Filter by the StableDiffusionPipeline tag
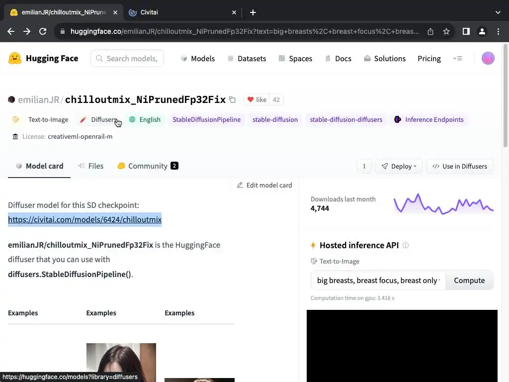 206,119
